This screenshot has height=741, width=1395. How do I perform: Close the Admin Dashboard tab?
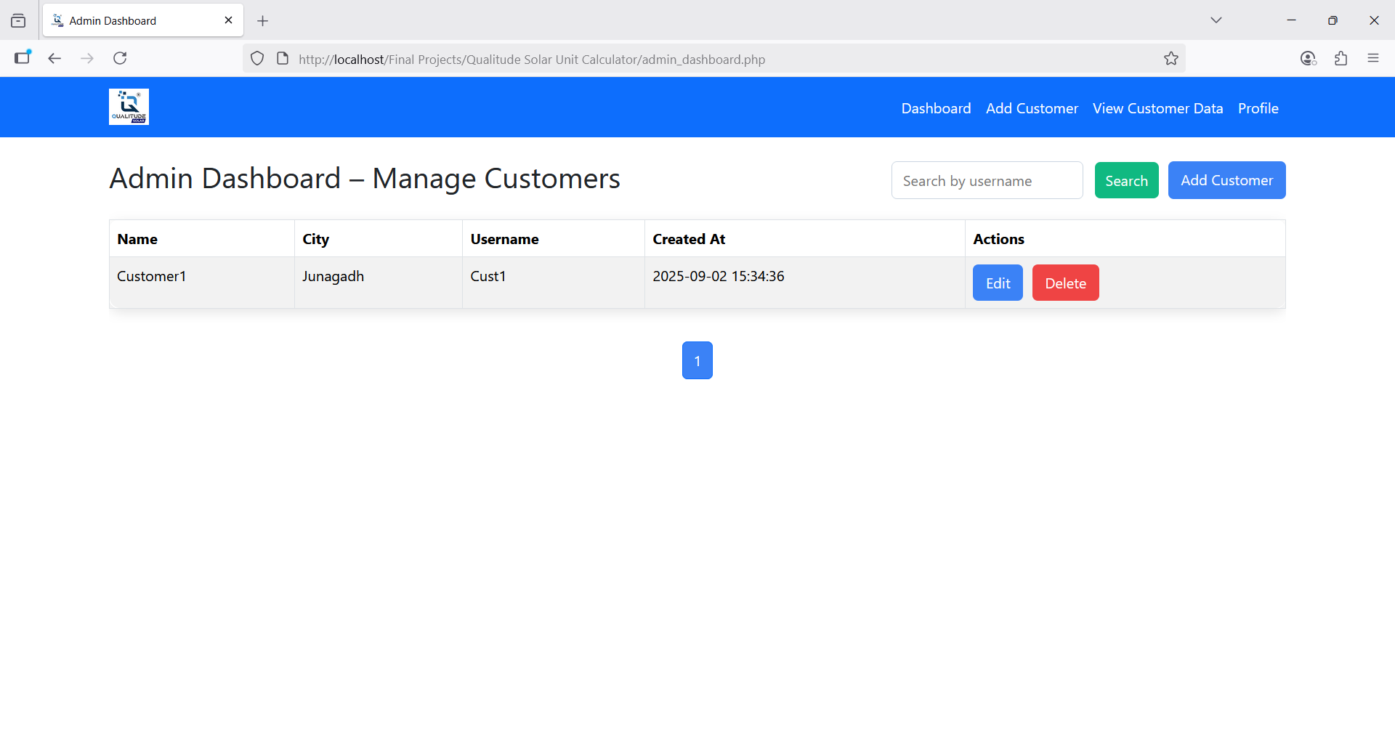pyautogui.click(x=228, y=20)
